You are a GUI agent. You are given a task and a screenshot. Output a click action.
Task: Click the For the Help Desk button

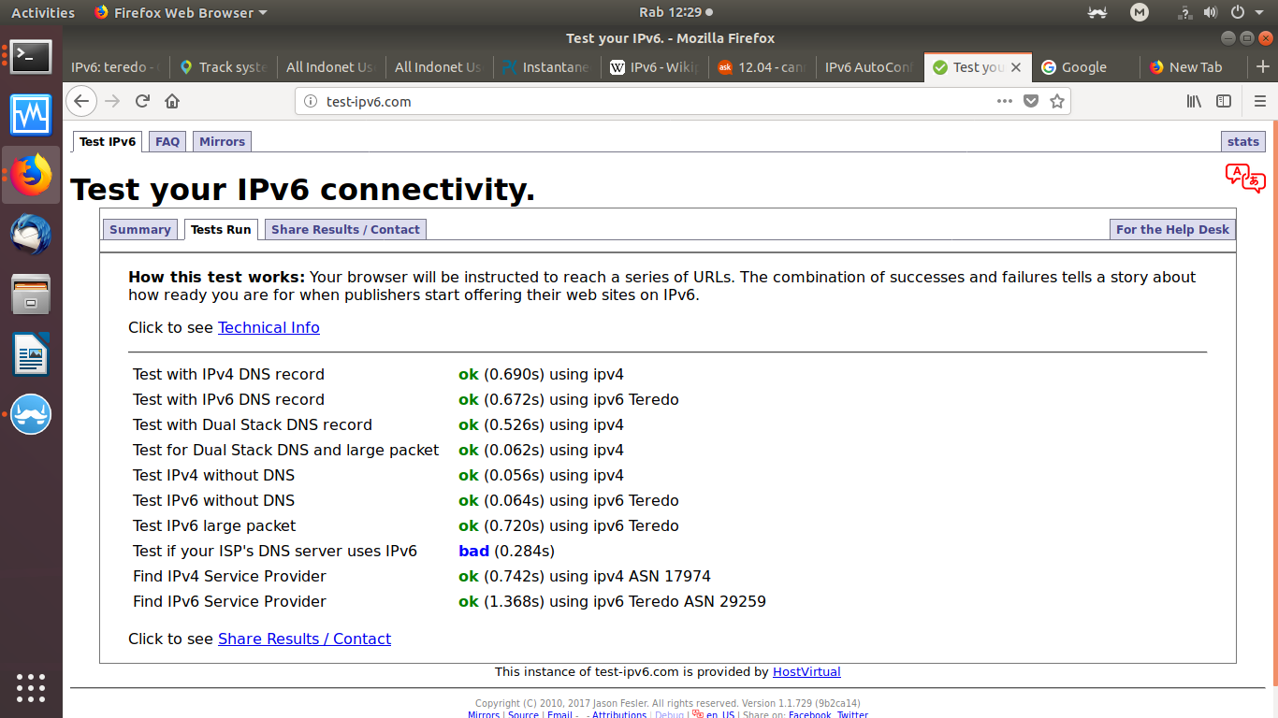pos(1172,229)
